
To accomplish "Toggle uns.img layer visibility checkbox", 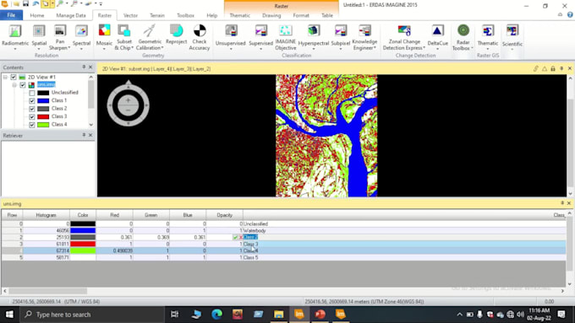I will coord(23,85).
